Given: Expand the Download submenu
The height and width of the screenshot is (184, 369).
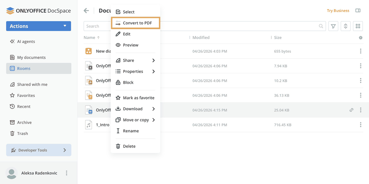Looking at the screenshot, I should tap(135, 109).
